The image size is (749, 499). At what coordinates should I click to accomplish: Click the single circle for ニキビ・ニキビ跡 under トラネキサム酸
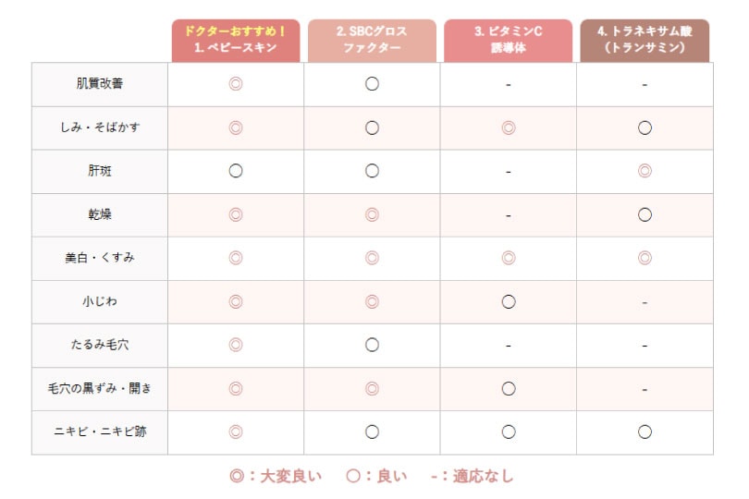pos(645,432)
